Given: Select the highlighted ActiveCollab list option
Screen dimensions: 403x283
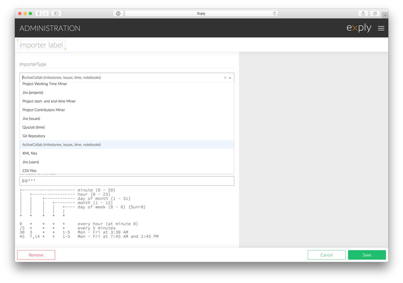Looking at the screenshot, I should point(127,145).
